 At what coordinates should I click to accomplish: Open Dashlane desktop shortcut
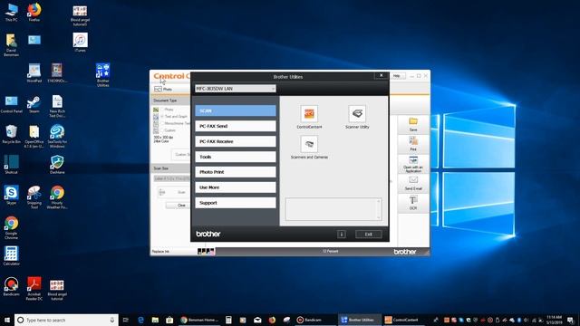[57, 165]
